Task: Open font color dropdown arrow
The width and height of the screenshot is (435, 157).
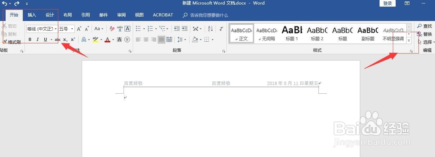Action: point(113,39)
